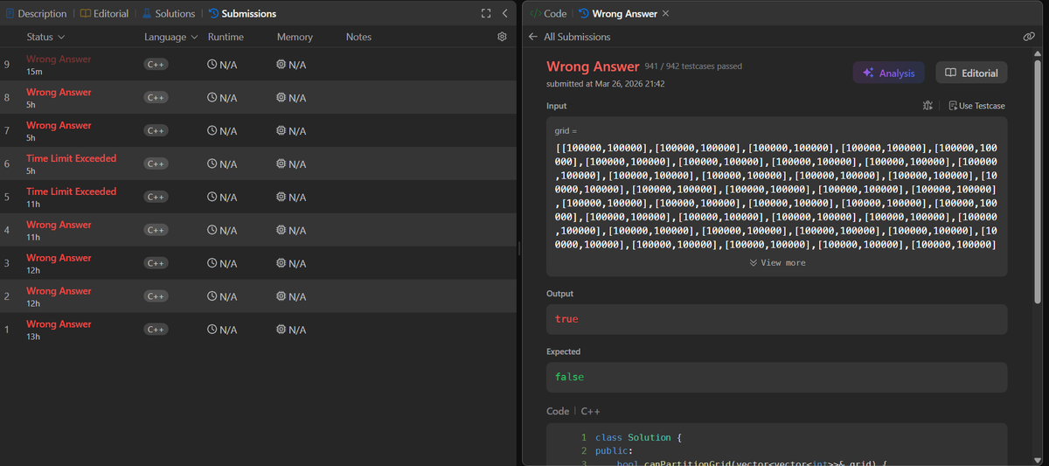Go back to All Submissions
Screen dimensions: 1049x466
coord(570,37)
